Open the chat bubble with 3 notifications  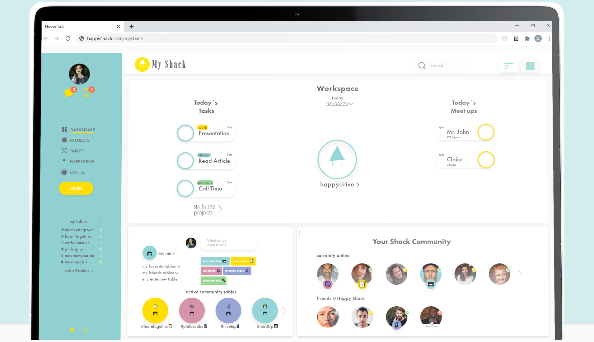[70, 92]
